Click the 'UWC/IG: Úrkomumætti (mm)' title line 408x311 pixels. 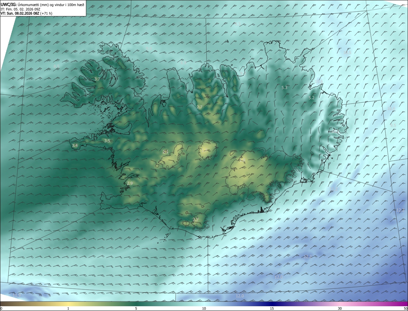42,4
